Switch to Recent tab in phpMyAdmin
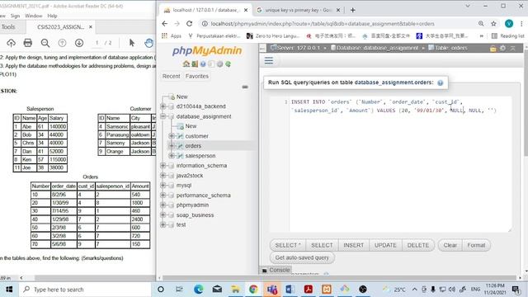Viewport: 528px width, 297px height. [171, 77]
